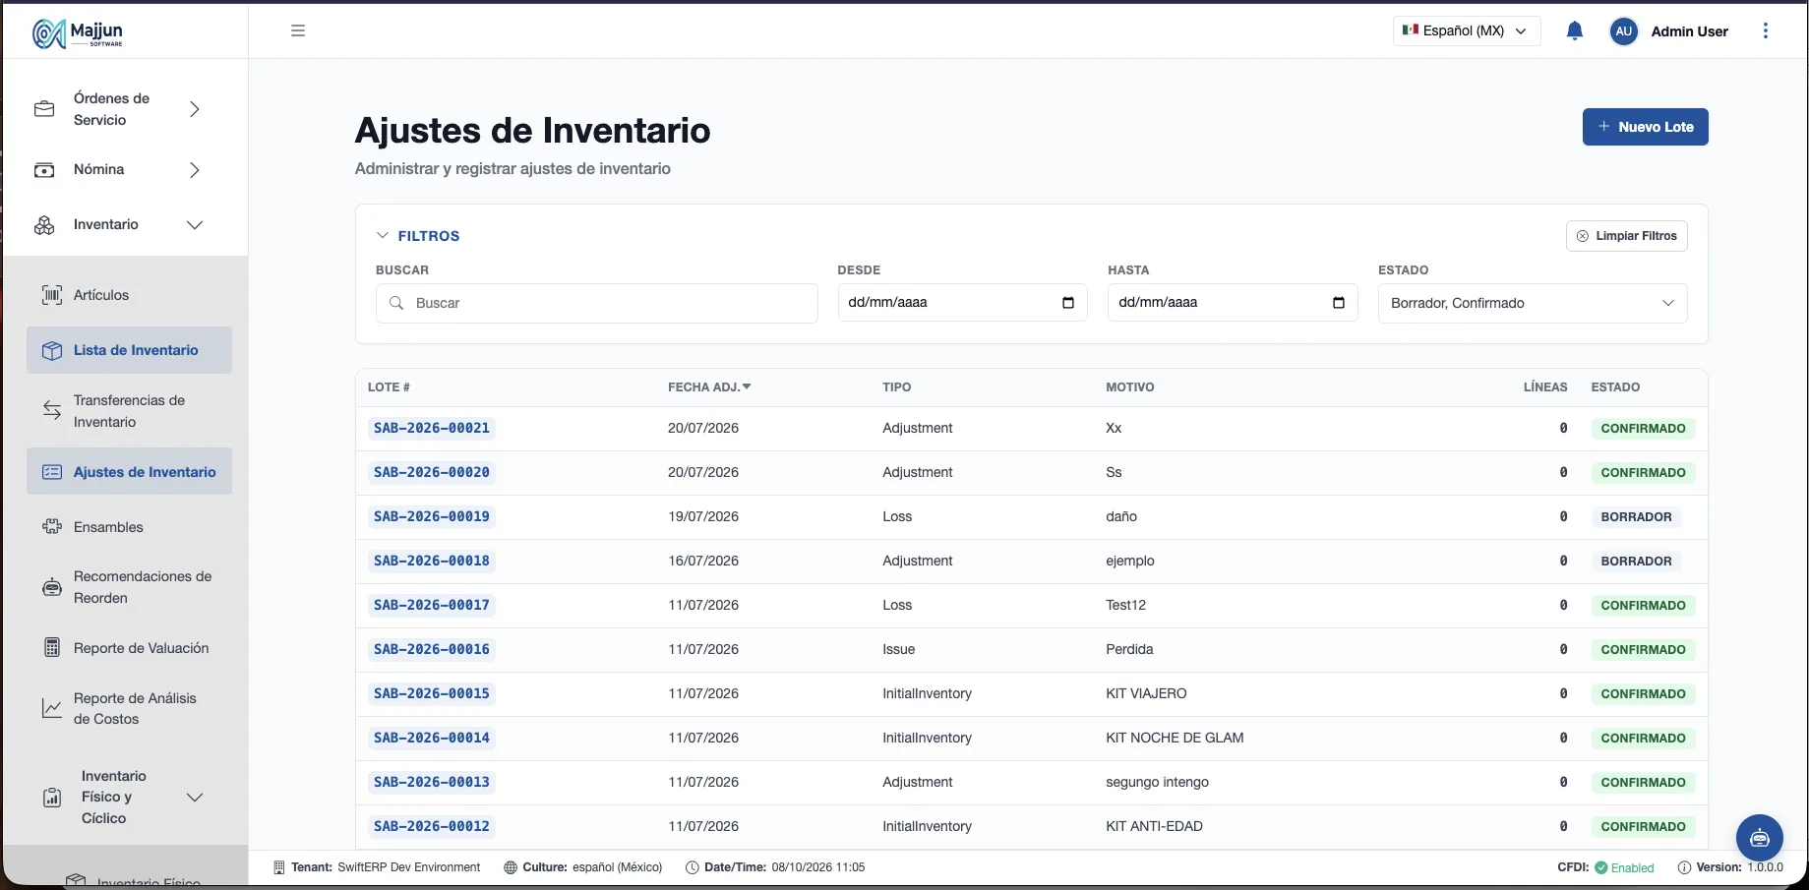Expand the Nómina submenu chevron
1809x890 pixels.
tap(195, 170)
